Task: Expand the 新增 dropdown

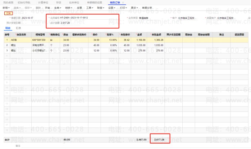Action: point(6,8)
